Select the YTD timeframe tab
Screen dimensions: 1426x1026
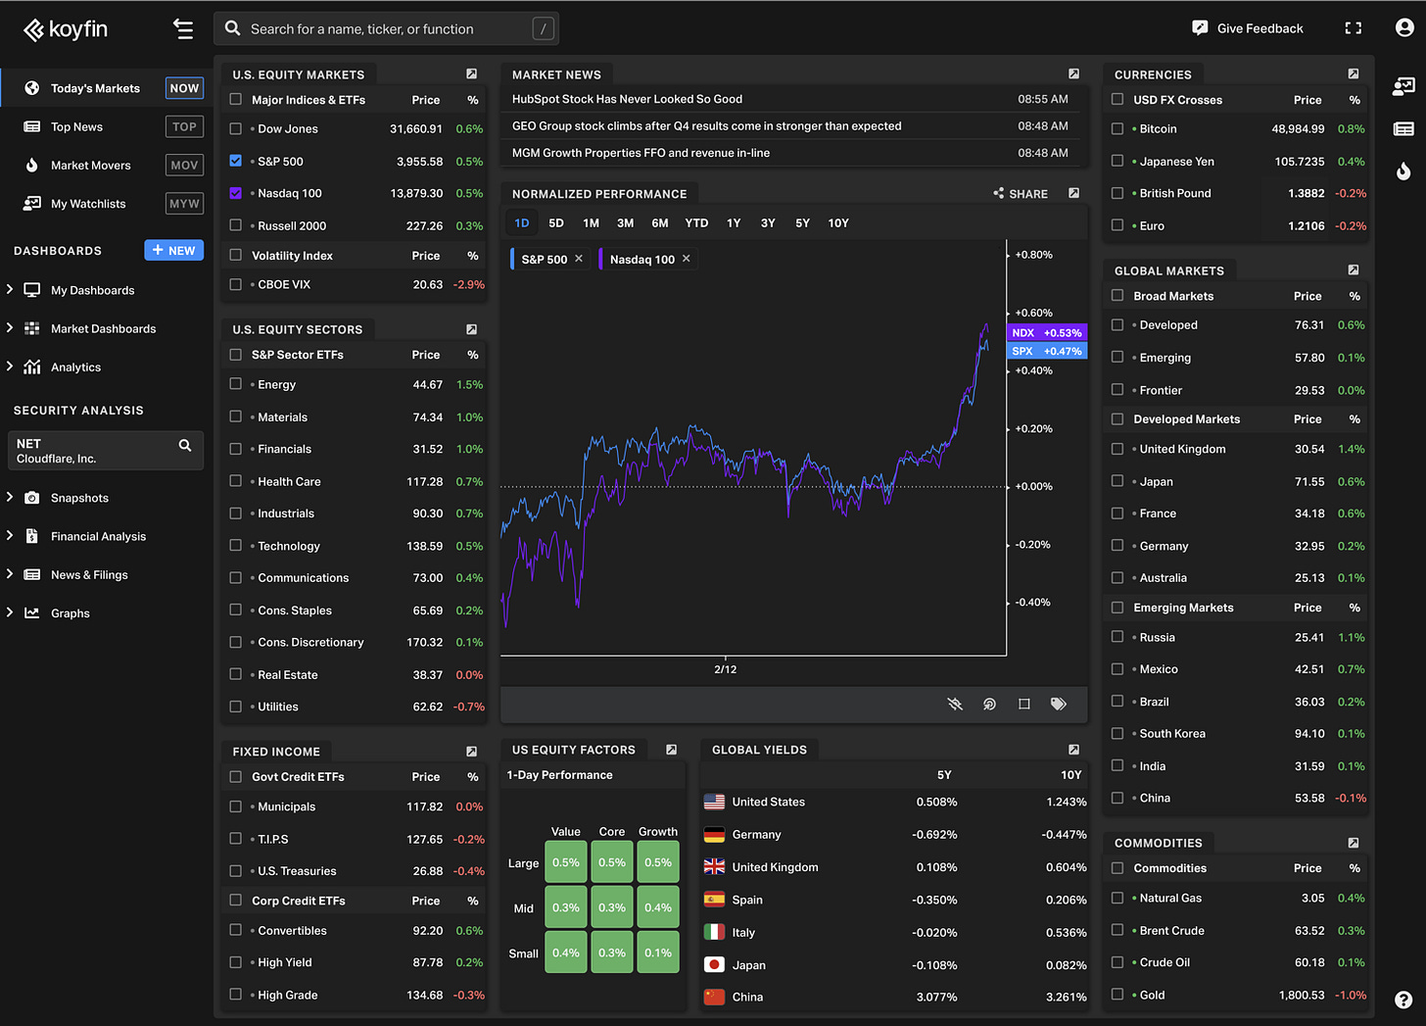[x=696, y=223]
